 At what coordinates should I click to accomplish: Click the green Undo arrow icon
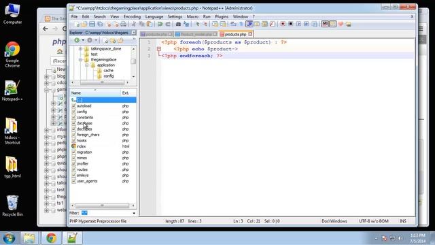pyautogui.click(x=160, y=24)
